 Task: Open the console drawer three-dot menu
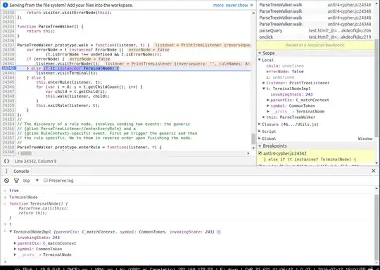[x=6, y=171]
